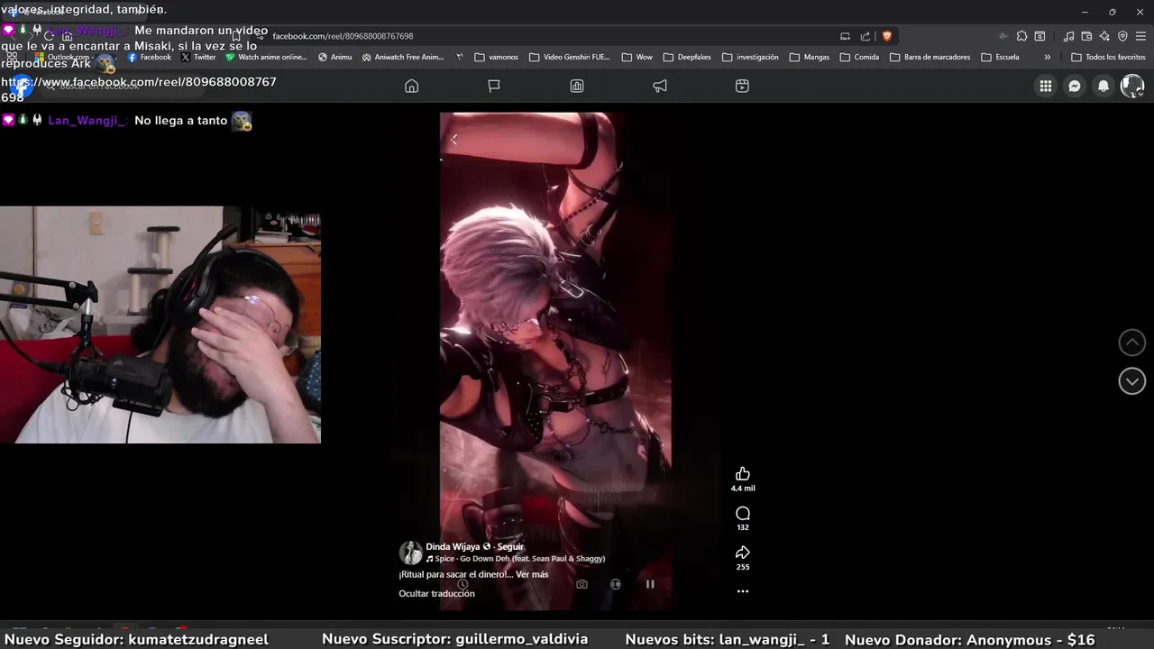Go to previous reel with up chevron

pos(1132,343)
